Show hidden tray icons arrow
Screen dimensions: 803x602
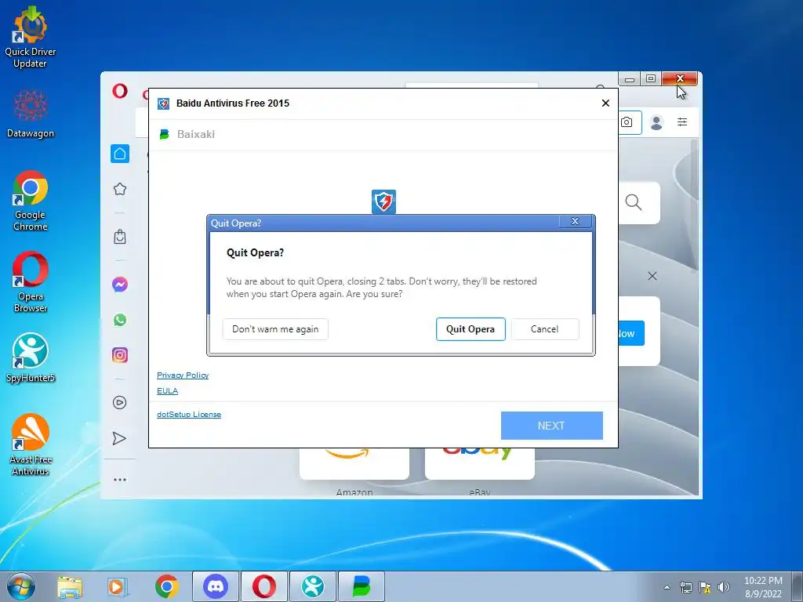(667, 587)
